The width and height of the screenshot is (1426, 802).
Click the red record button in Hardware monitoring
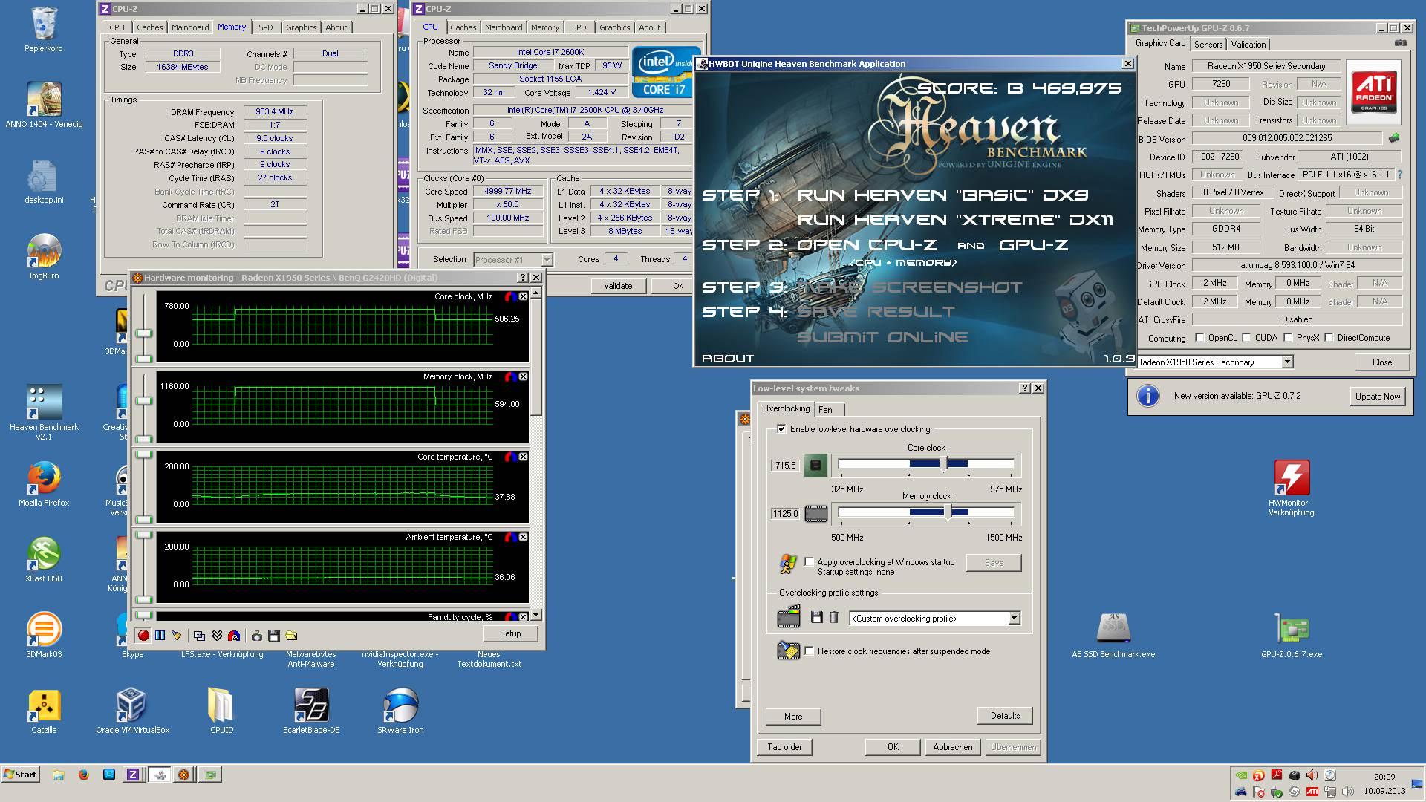click(143, 636)
